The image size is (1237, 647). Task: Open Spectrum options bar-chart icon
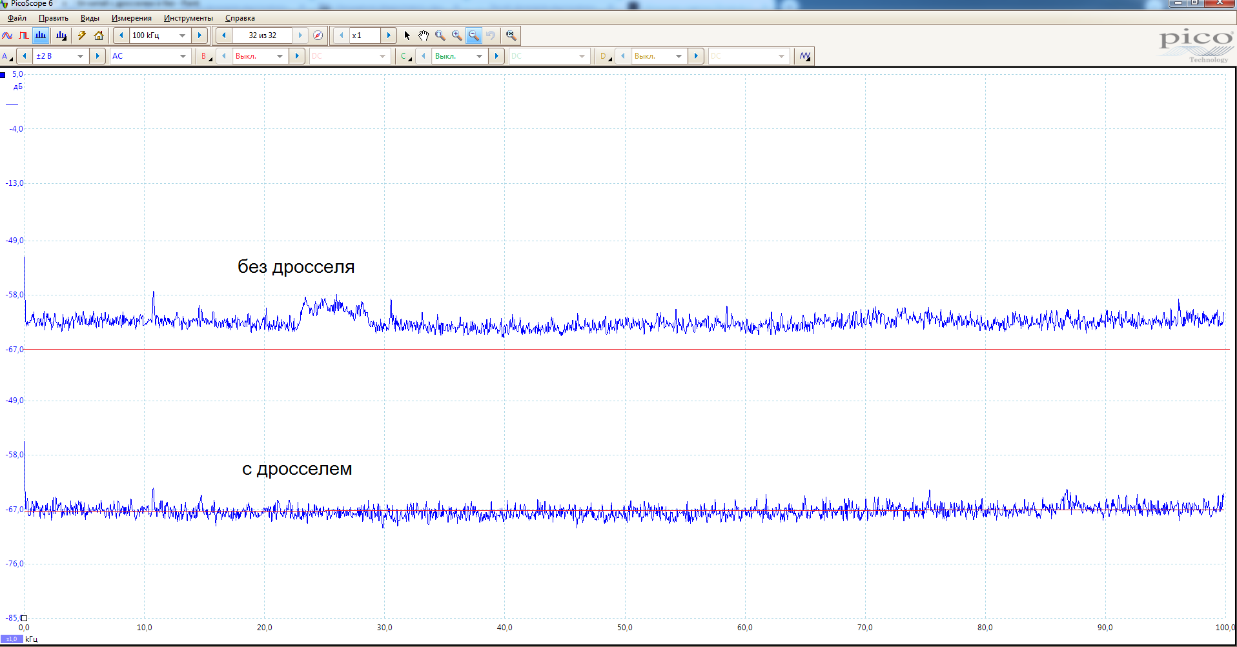click(61, 35)
